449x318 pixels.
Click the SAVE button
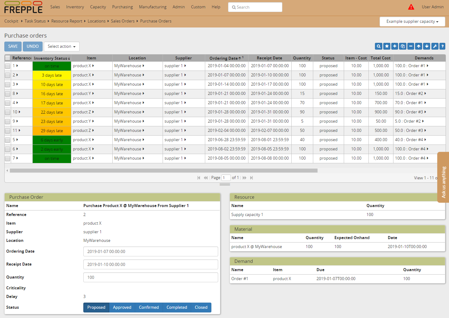pyautogui.click(x=13, y=47)
